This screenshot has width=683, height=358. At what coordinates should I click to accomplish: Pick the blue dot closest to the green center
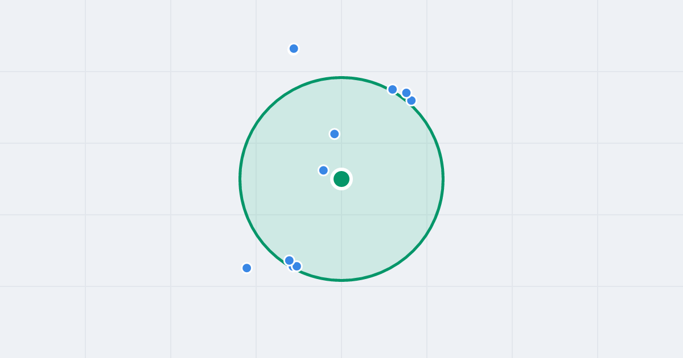(323, 170)
